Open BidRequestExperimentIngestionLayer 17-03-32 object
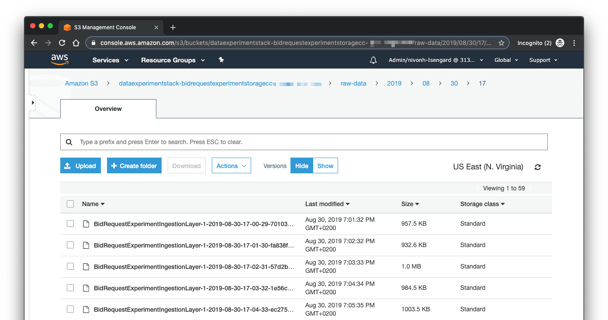The height and width of the screenshot is (320, 608). [193, 288]
